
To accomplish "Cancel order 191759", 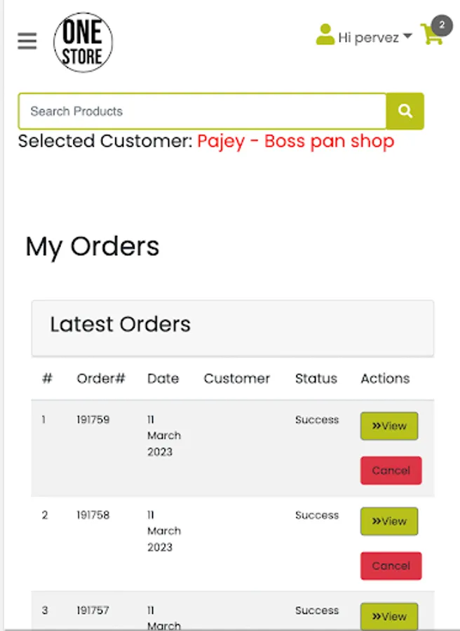I will (x=391, y=470).
